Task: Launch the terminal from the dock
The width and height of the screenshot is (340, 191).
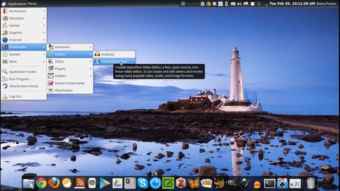Action: tap(270, 184)
